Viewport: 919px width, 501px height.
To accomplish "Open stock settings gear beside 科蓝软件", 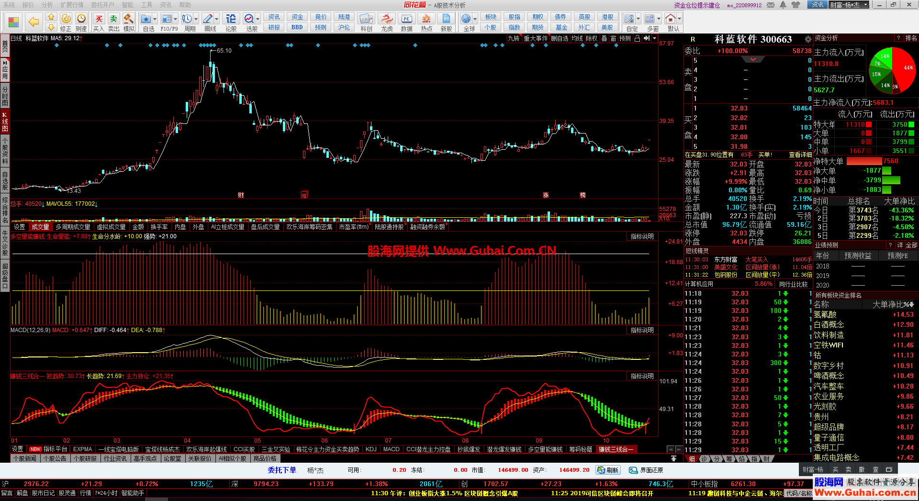I will (x=808, y=39).
